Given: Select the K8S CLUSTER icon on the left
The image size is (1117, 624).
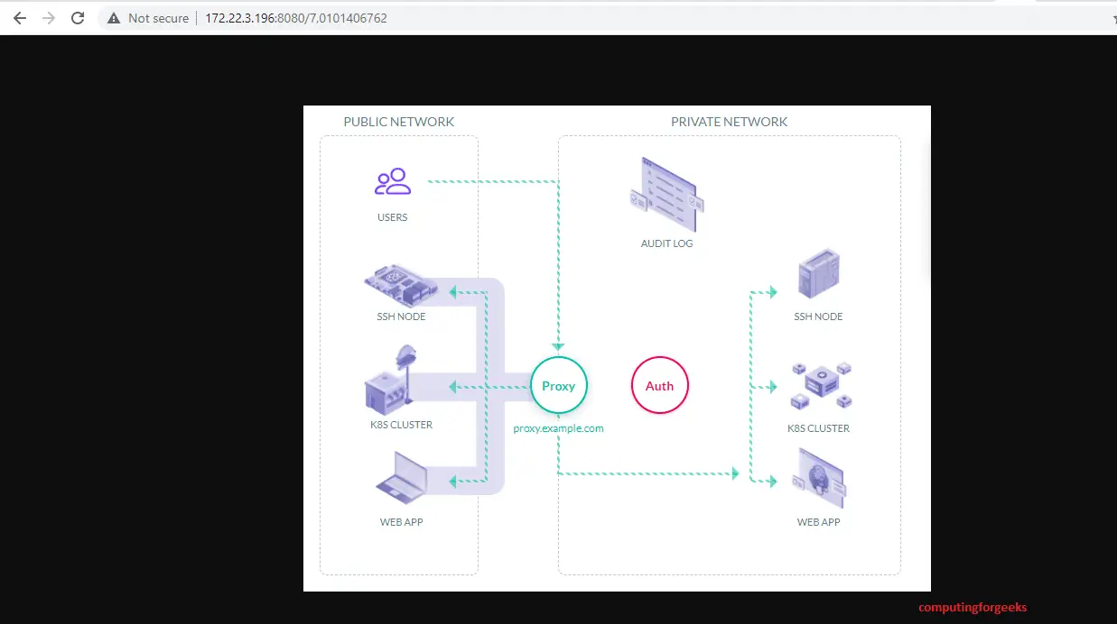Looking at the screenshot, I should 390,386.
